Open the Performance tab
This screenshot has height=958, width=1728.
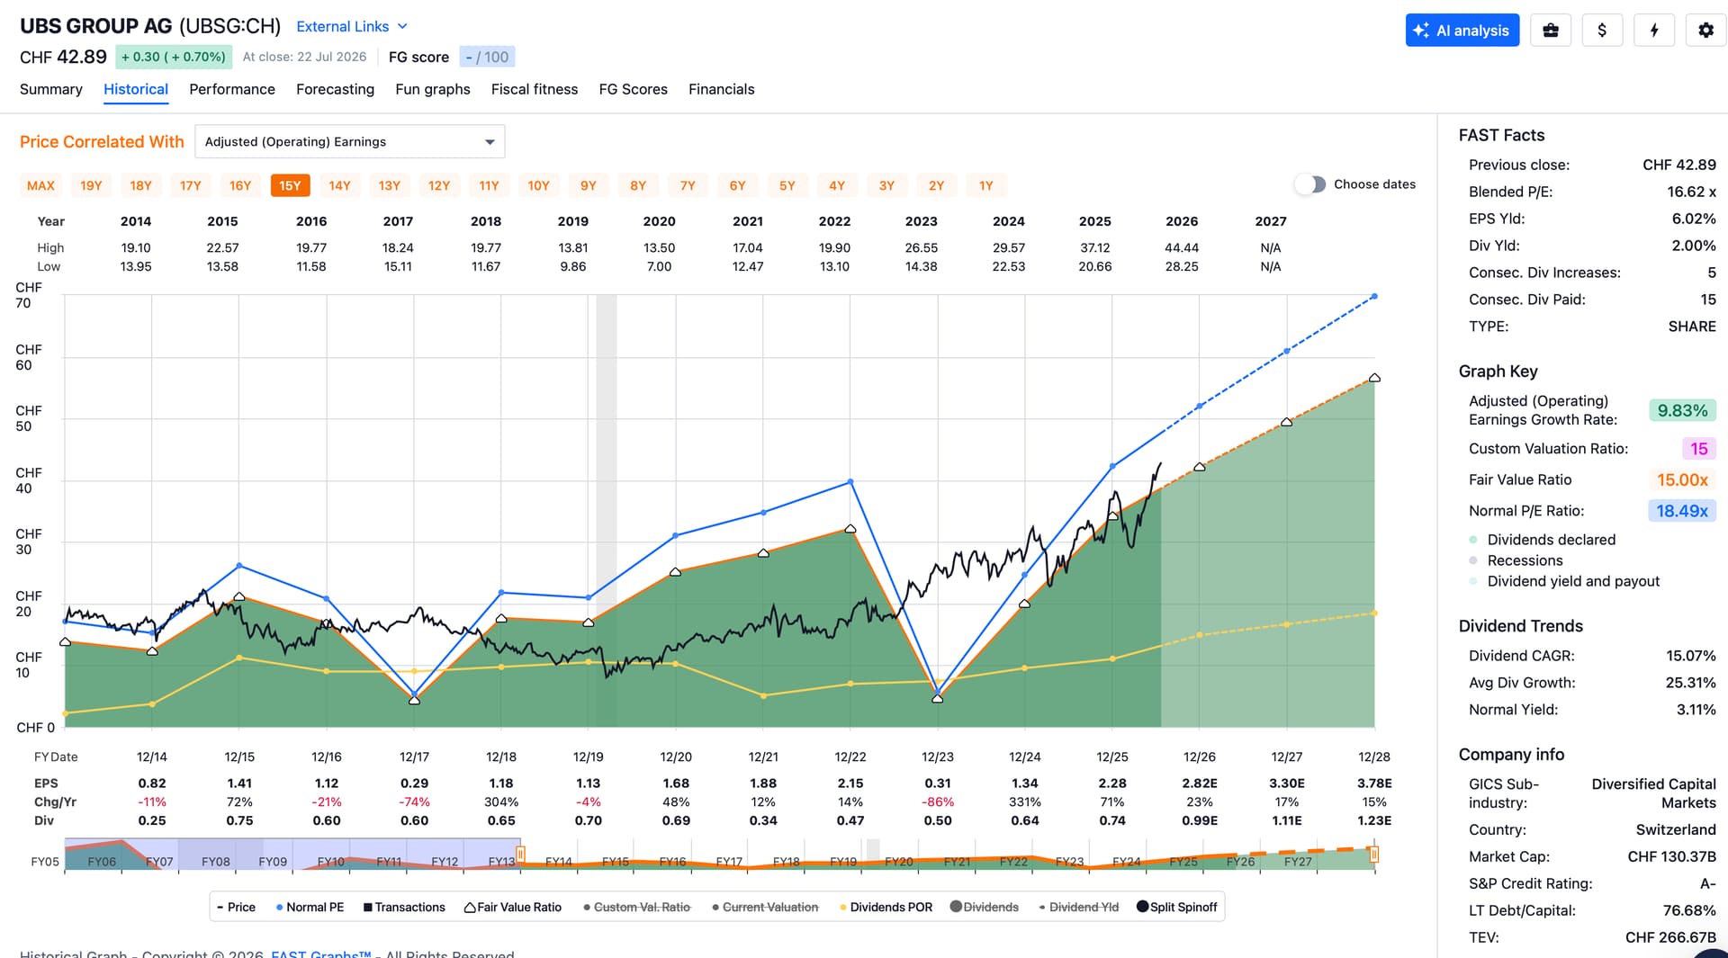(x=232, y=89)
